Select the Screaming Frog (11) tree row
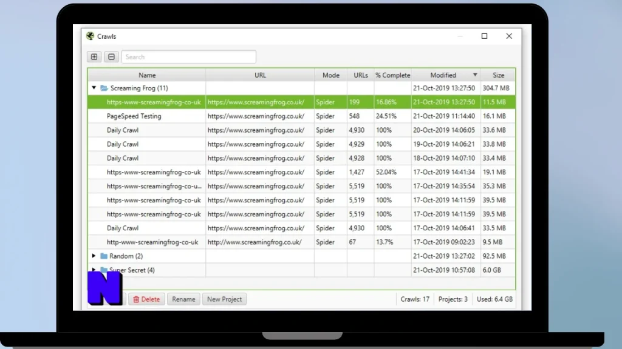The height and width of the screenshot is (349, 622). coord(301,88)
